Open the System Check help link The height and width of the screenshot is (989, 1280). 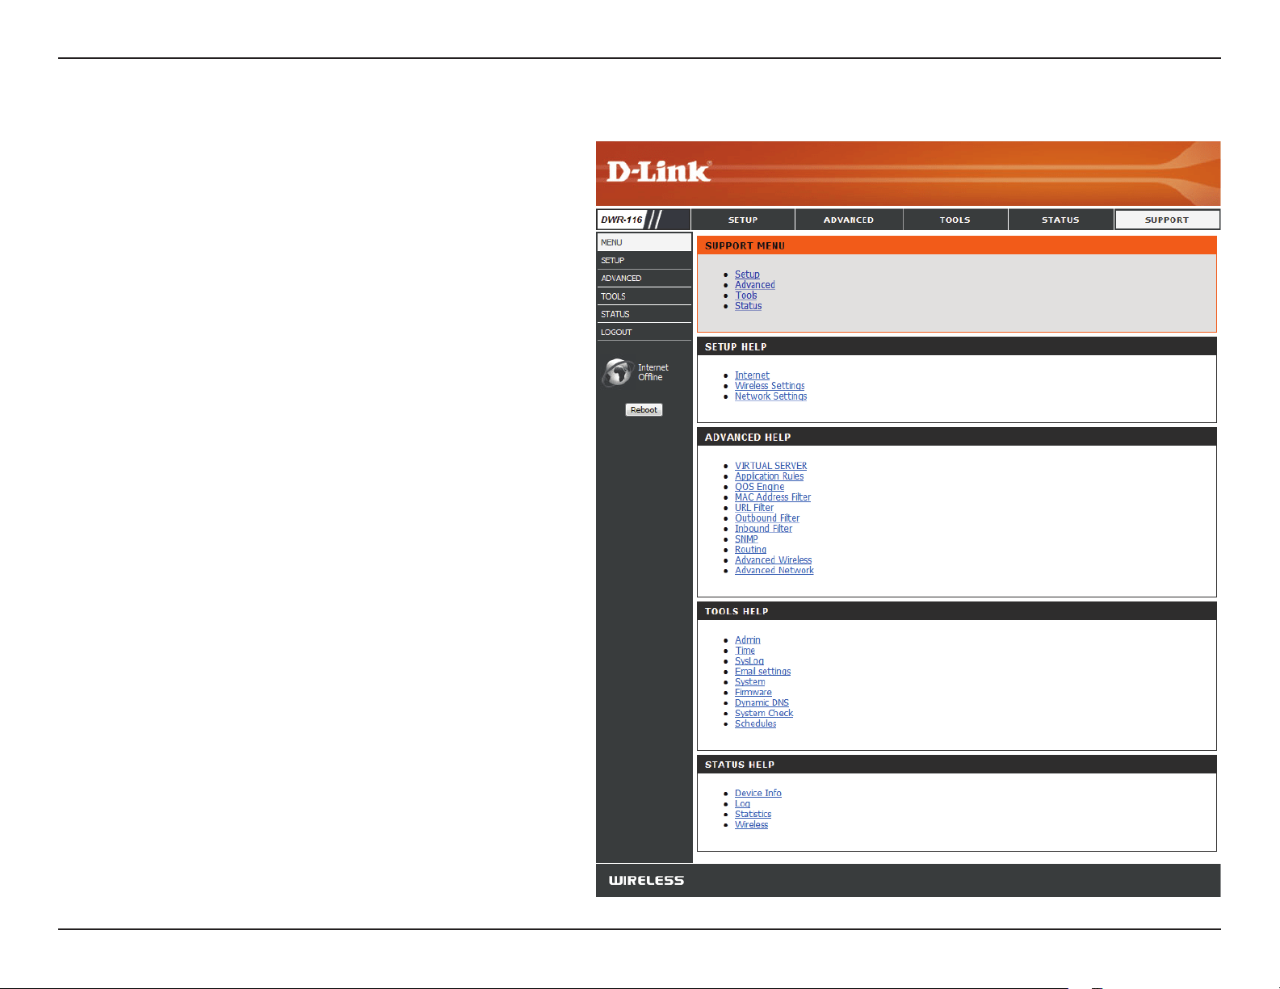coord(764,714)
